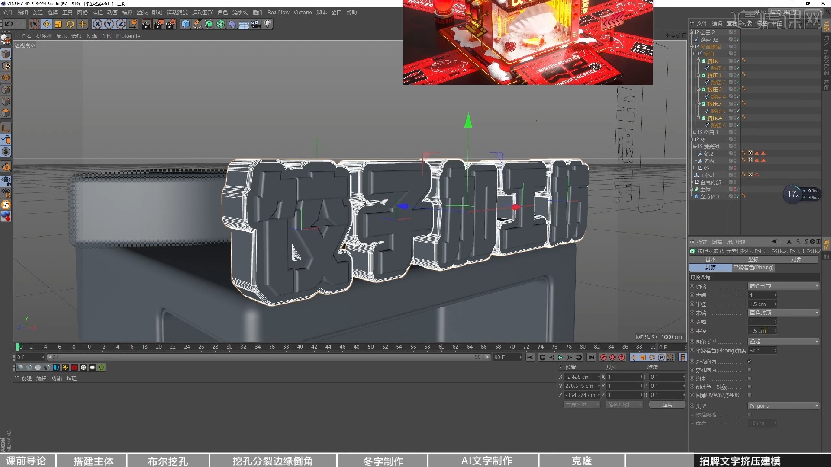Activate the Move tool
Screen dimensions: 831x467
(47, 24)
